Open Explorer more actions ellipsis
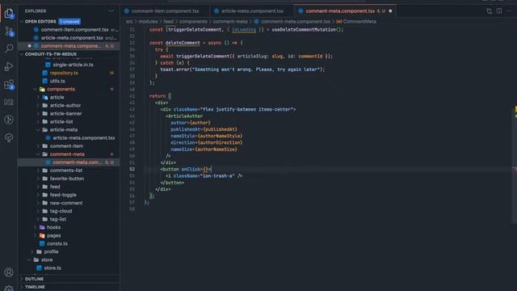This screenshot has height=291, width=517. (x=111, y=11)
